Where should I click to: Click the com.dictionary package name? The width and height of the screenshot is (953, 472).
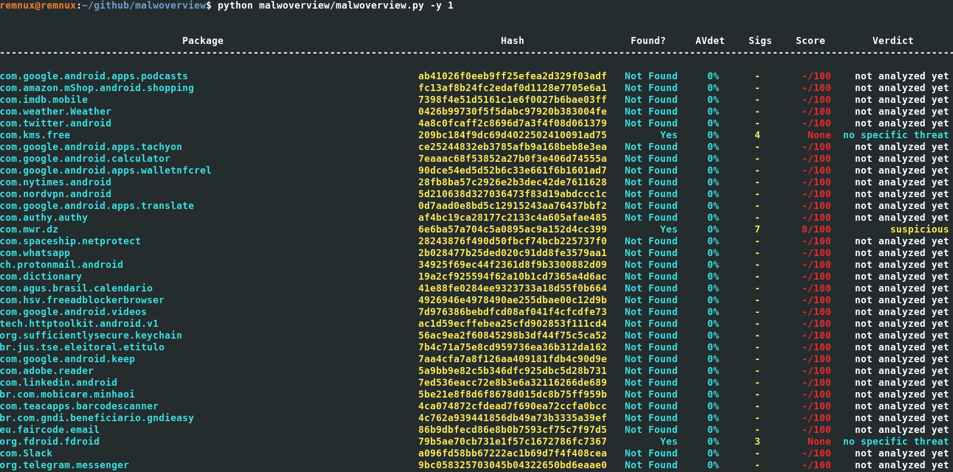(x=41, y=276)
